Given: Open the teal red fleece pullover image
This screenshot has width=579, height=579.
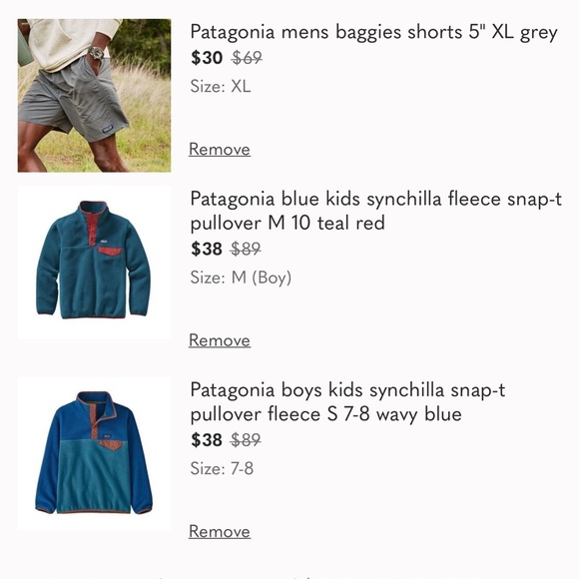Looking at the screenshot, I should tap(94, 263).
